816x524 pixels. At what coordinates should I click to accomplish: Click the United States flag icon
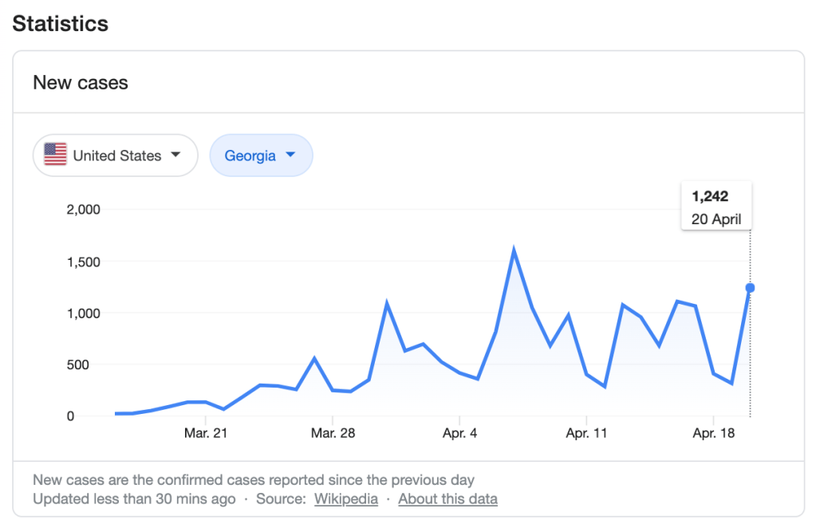(55, 155)
